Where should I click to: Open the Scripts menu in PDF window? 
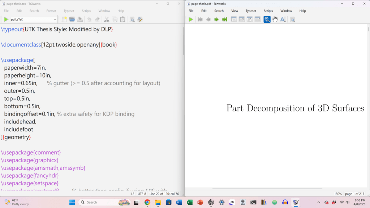(x=268, y=11)
